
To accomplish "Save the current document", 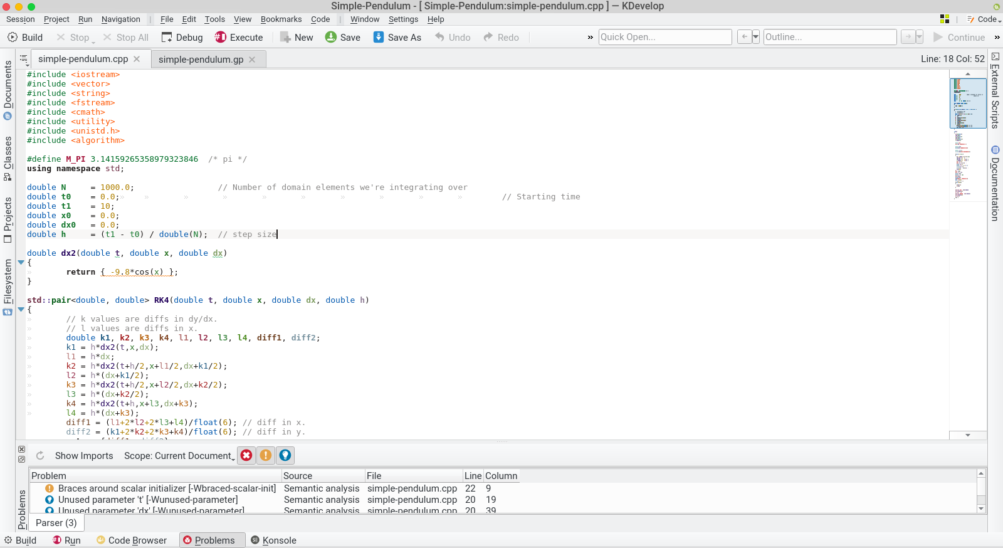I will (x=343, y=38).
